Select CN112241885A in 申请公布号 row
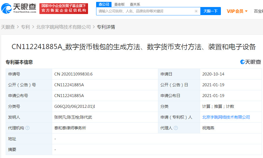Screen dimensions: 263x158 point(69,96)
